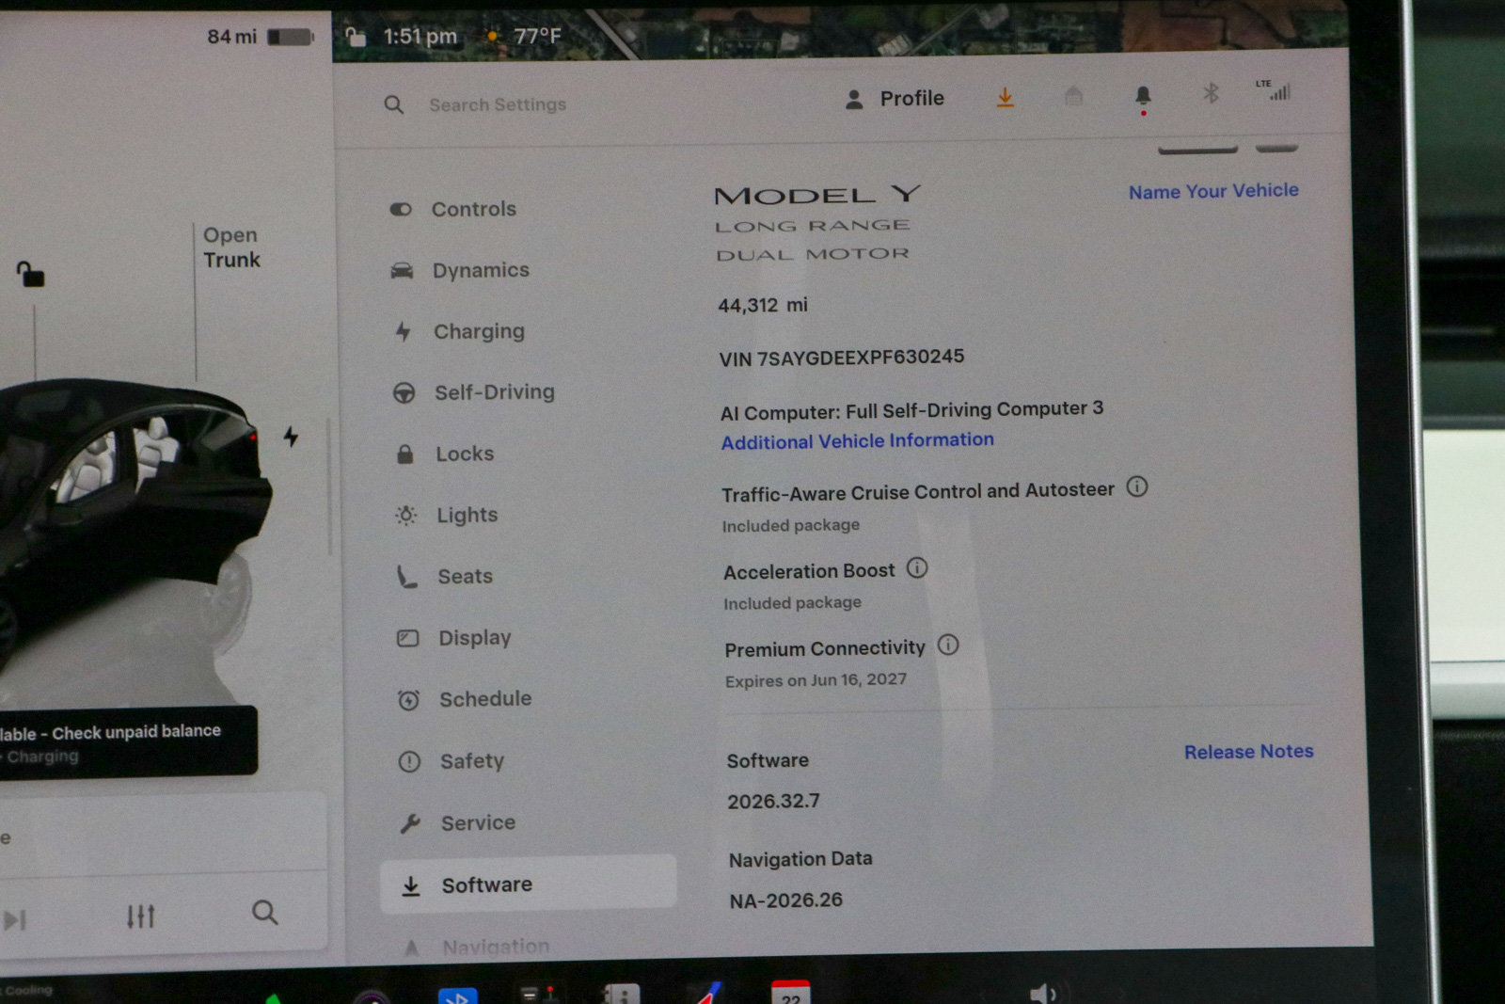Show info for Traffic-Aware Cruise Control
Screen dimensions: 1505x1004
1137,486
